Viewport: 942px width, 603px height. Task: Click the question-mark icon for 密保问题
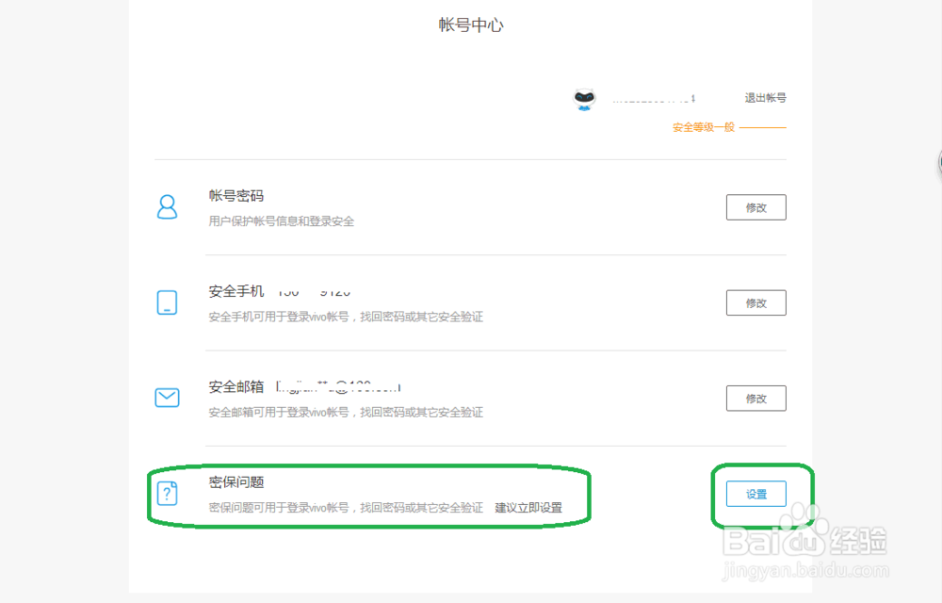[x=167, y=493]
